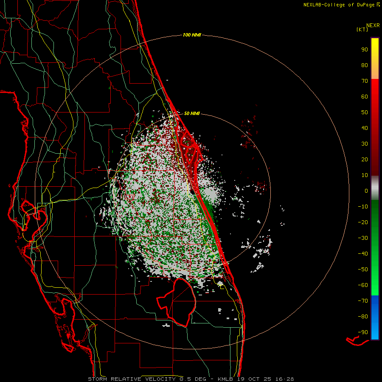Click the 50 value on the velocity scale
The image size is (382, 382).
tap(365, 112)
